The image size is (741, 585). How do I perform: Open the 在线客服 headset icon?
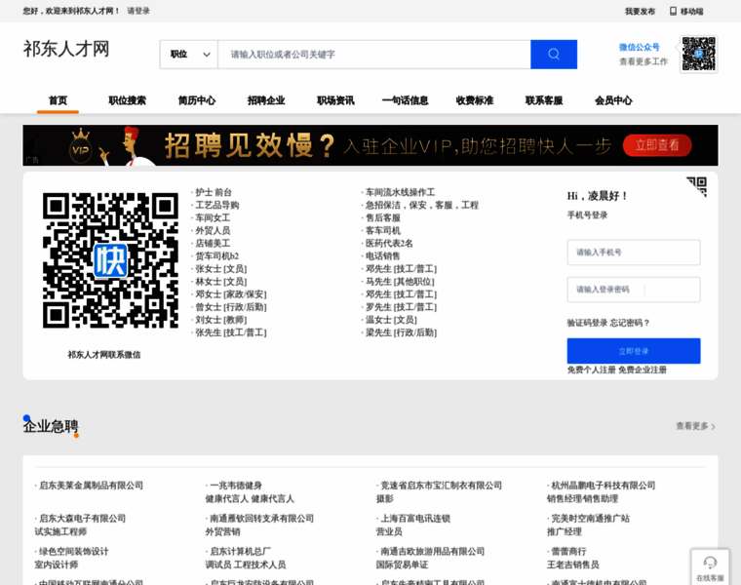pos(710,563)
